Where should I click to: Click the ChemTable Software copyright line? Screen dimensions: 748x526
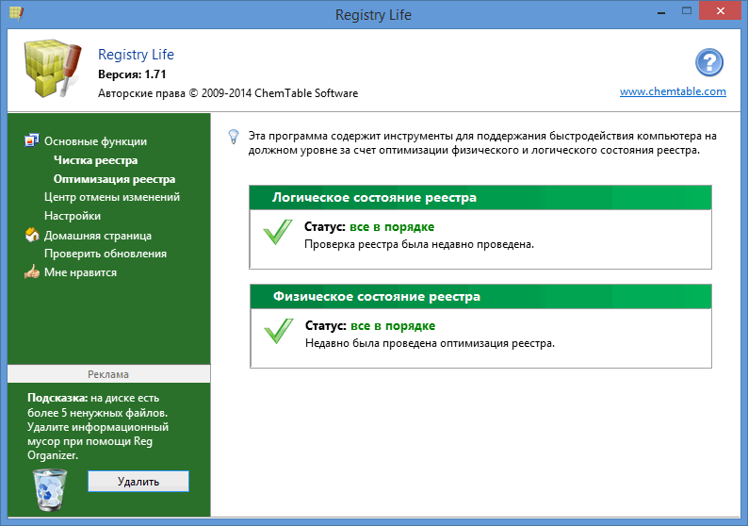click(228, 93)
